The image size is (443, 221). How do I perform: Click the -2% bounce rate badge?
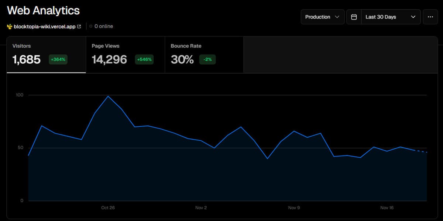click(x=207, y=59)
